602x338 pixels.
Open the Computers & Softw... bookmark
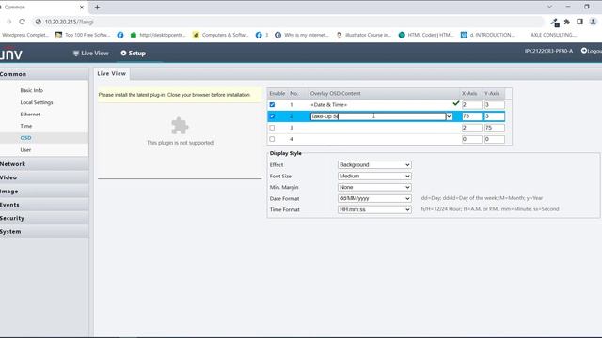(221, 35)
